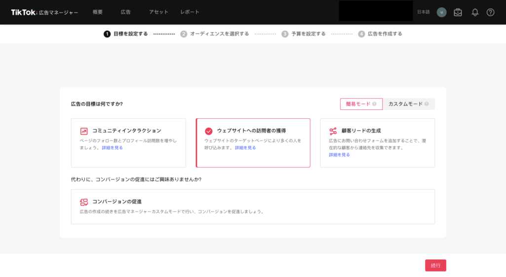Select the 顧客リードの生成 objective card
The width and height of the screenshot is (506, 277).
[377, 142]
